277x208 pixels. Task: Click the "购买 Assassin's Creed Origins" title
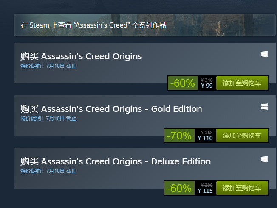[x=81, y=56]
